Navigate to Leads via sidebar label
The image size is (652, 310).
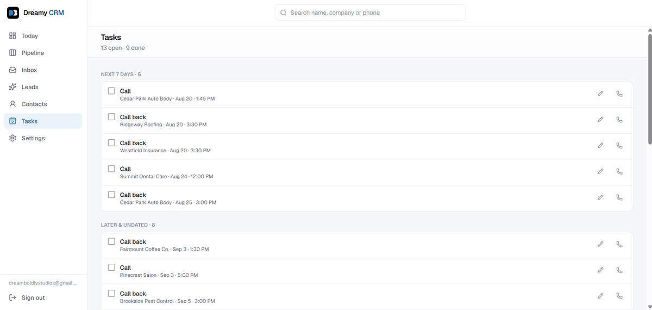click(30, 87)
